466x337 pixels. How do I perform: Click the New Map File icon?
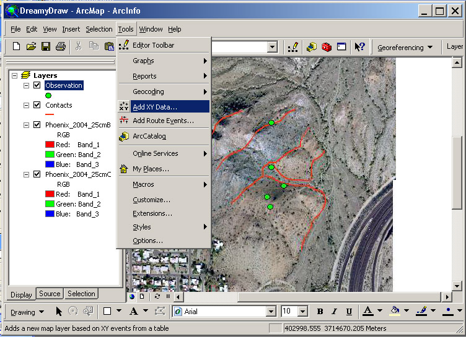16,46
